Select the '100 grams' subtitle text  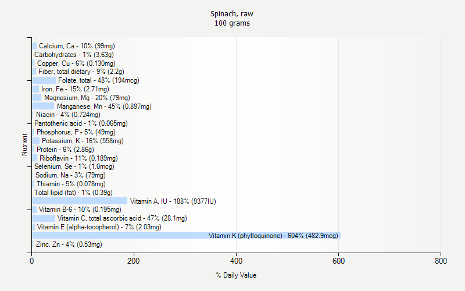click(232, 23)
